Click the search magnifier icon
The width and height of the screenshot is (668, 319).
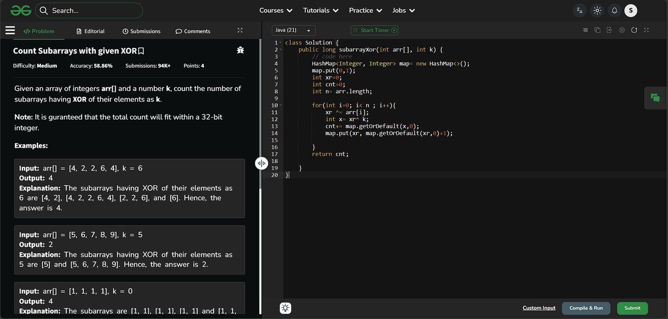point(43,10)
